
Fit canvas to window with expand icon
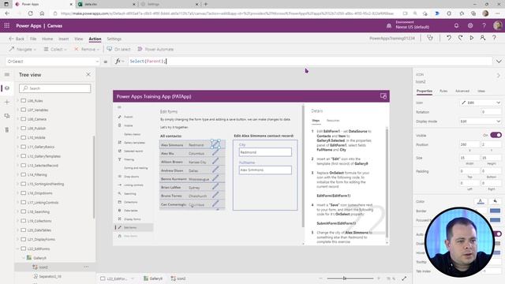point(404,278)
